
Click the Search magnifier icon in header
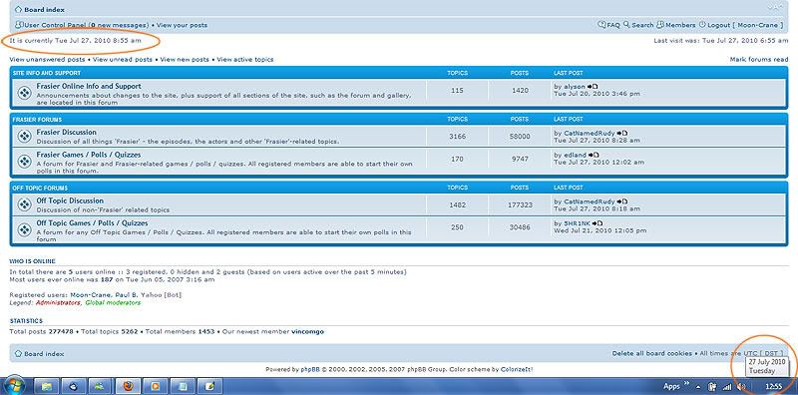[626, 24]
